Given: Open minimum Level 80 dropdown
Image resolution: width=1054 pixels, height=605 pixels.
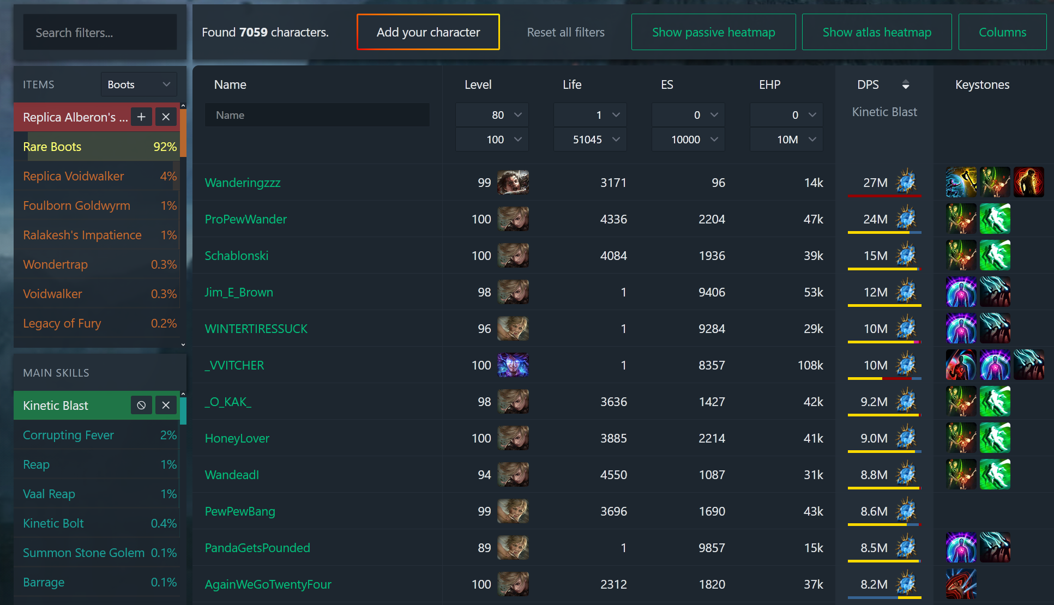Looking at the screenshot, I should click(492, 115).
